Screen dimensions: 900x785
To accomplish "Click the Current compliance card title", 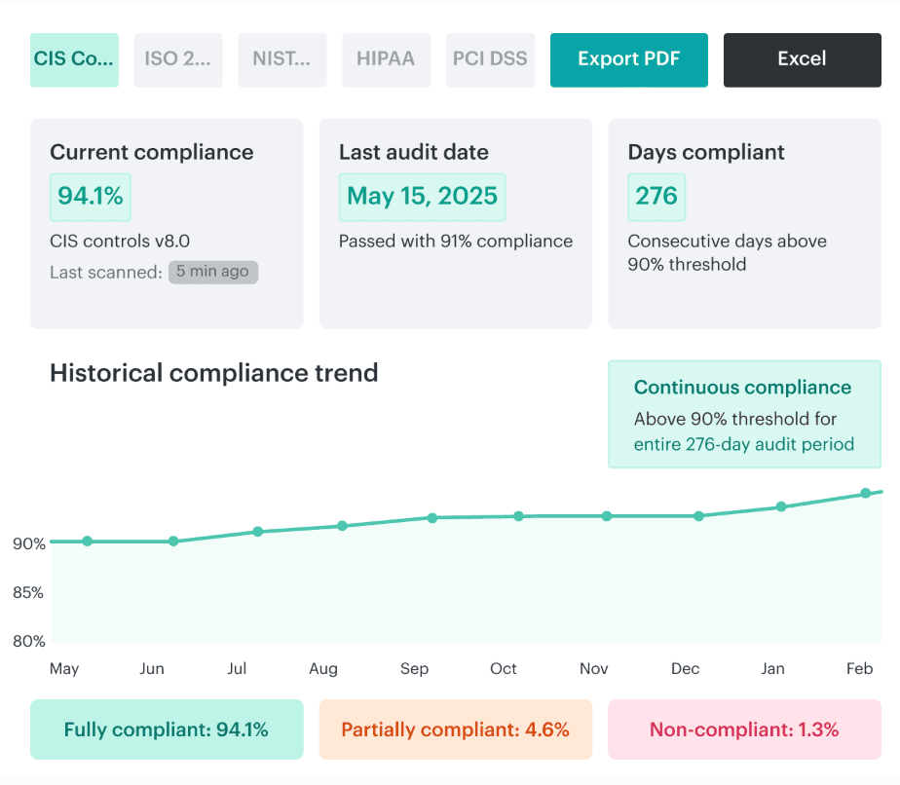I will click(152, 152).
